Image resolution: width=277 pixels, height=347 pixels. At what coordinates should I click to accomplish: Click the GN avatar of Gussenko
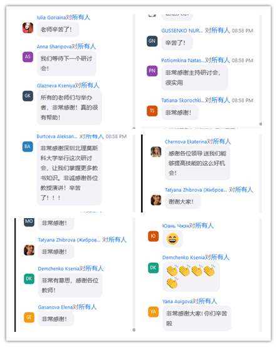[x=152, y=41]
